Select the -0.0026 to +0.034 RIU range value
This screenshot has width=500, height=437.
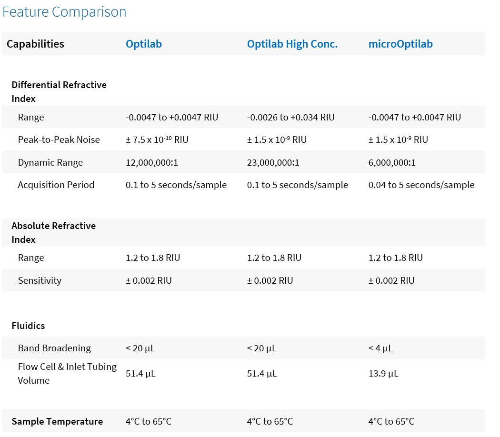291,117
